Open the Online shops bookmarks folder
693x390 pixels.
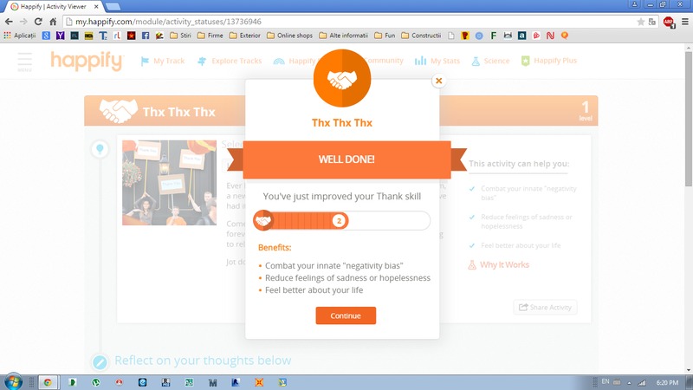click(290, 36)
